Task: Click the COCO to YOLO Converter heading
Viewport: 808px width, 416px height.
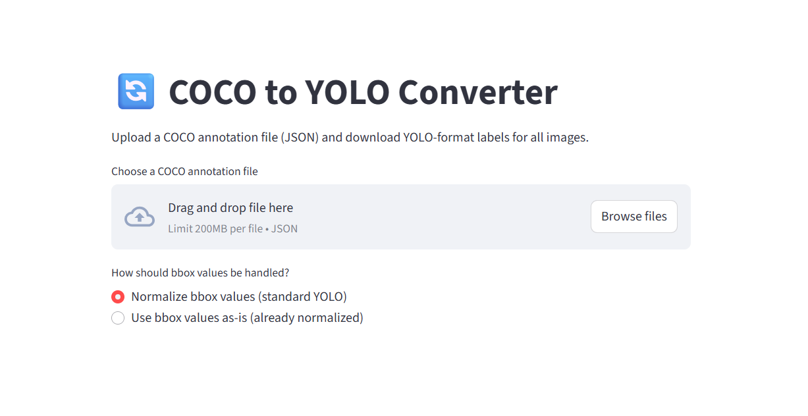Action: (363, 92)
